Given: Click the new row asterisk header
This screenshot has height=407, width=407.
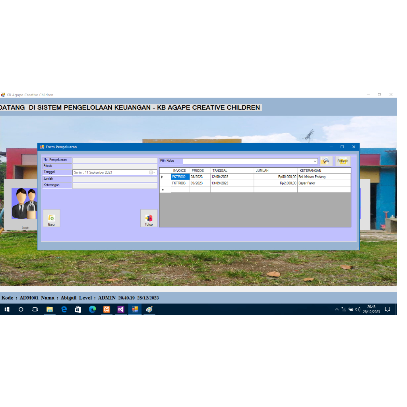Looking at the screenshot, I should pos(165,190).
